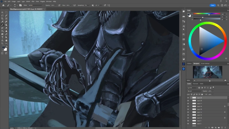229x129 pixels.
Task: Open the Window menu
Action: coord(49,2)
